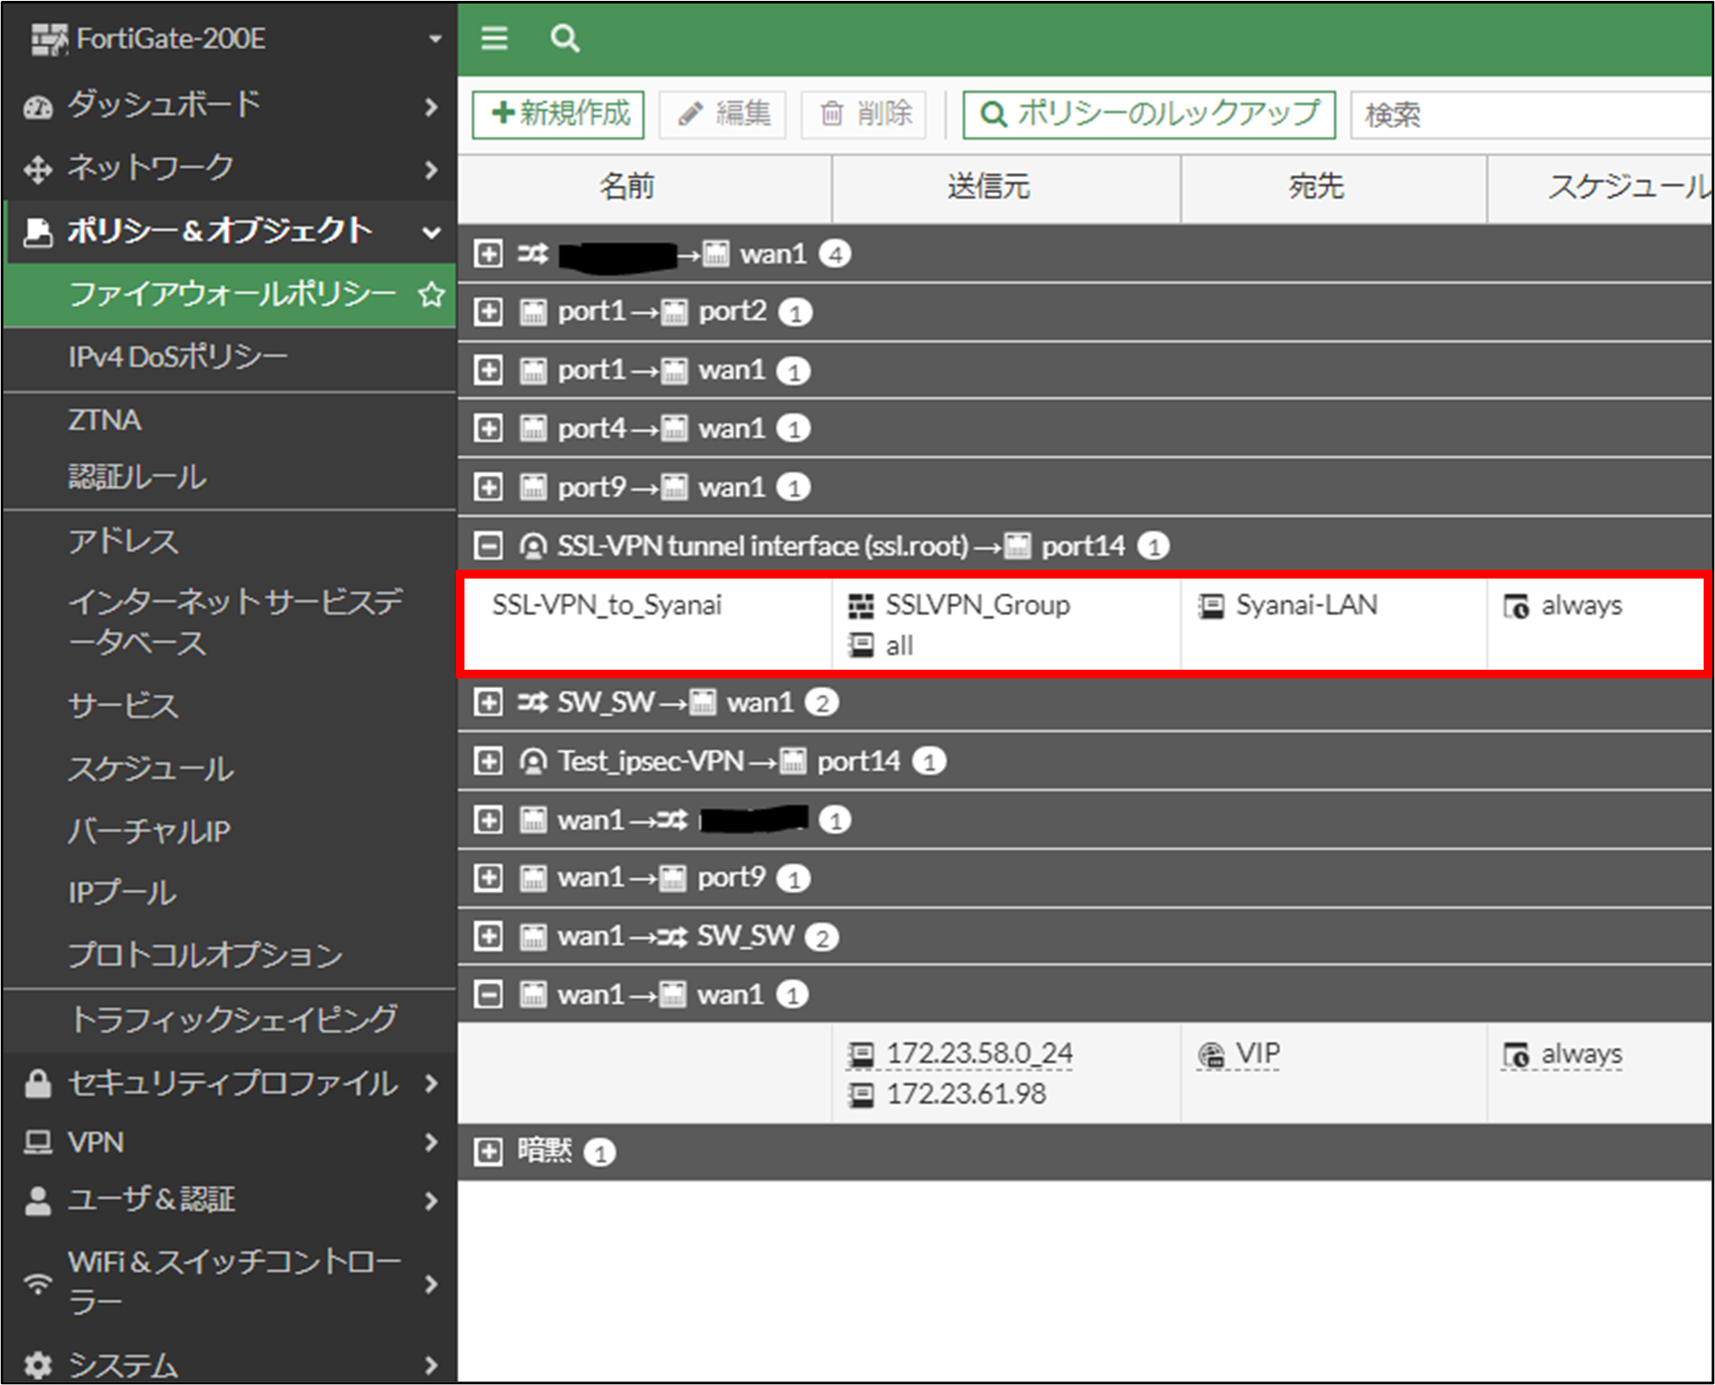Viewport: 1715px width, 1385px height.
Task: Expand the VPN menu chevron
Action: pyautogui.click(x=430, y=1143)
